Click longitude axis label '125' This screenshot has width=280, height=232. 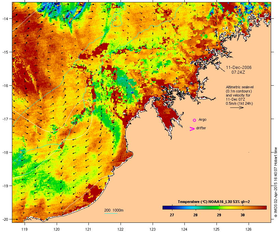point(216,229)
